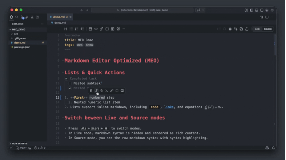The image size is (286, 160).
Task: Apply italic in the floating selection menu
Action: pos(96,91)
